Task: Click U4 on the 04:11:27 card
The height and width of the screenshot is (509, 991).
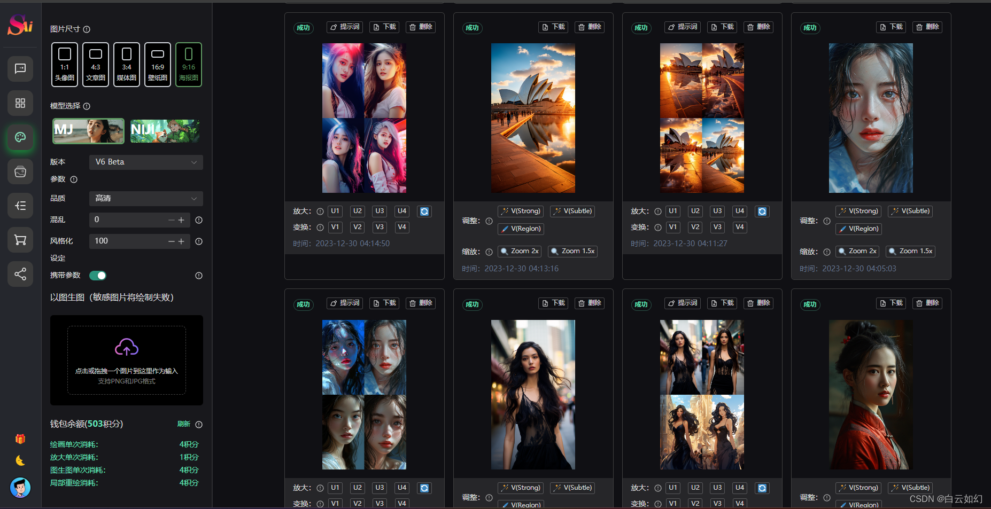Action: pos(740,212)
